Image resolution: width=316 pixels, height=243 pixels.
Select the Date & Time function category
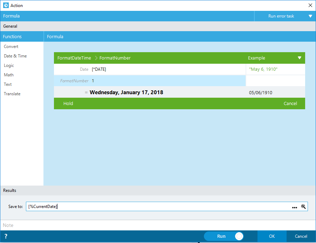pos(15,56)
